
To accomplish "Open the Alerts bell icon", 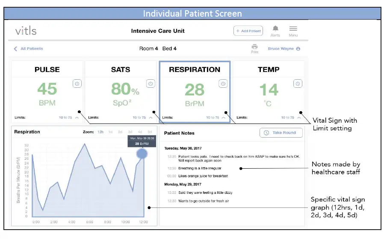I will point(275,29).
